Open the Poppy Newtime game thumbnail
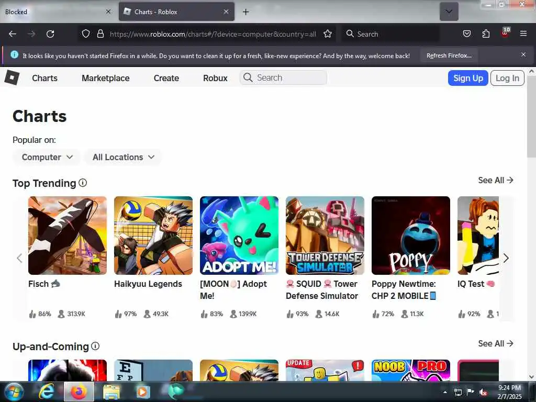Viewport: 536px width, 402px height. 411,235
